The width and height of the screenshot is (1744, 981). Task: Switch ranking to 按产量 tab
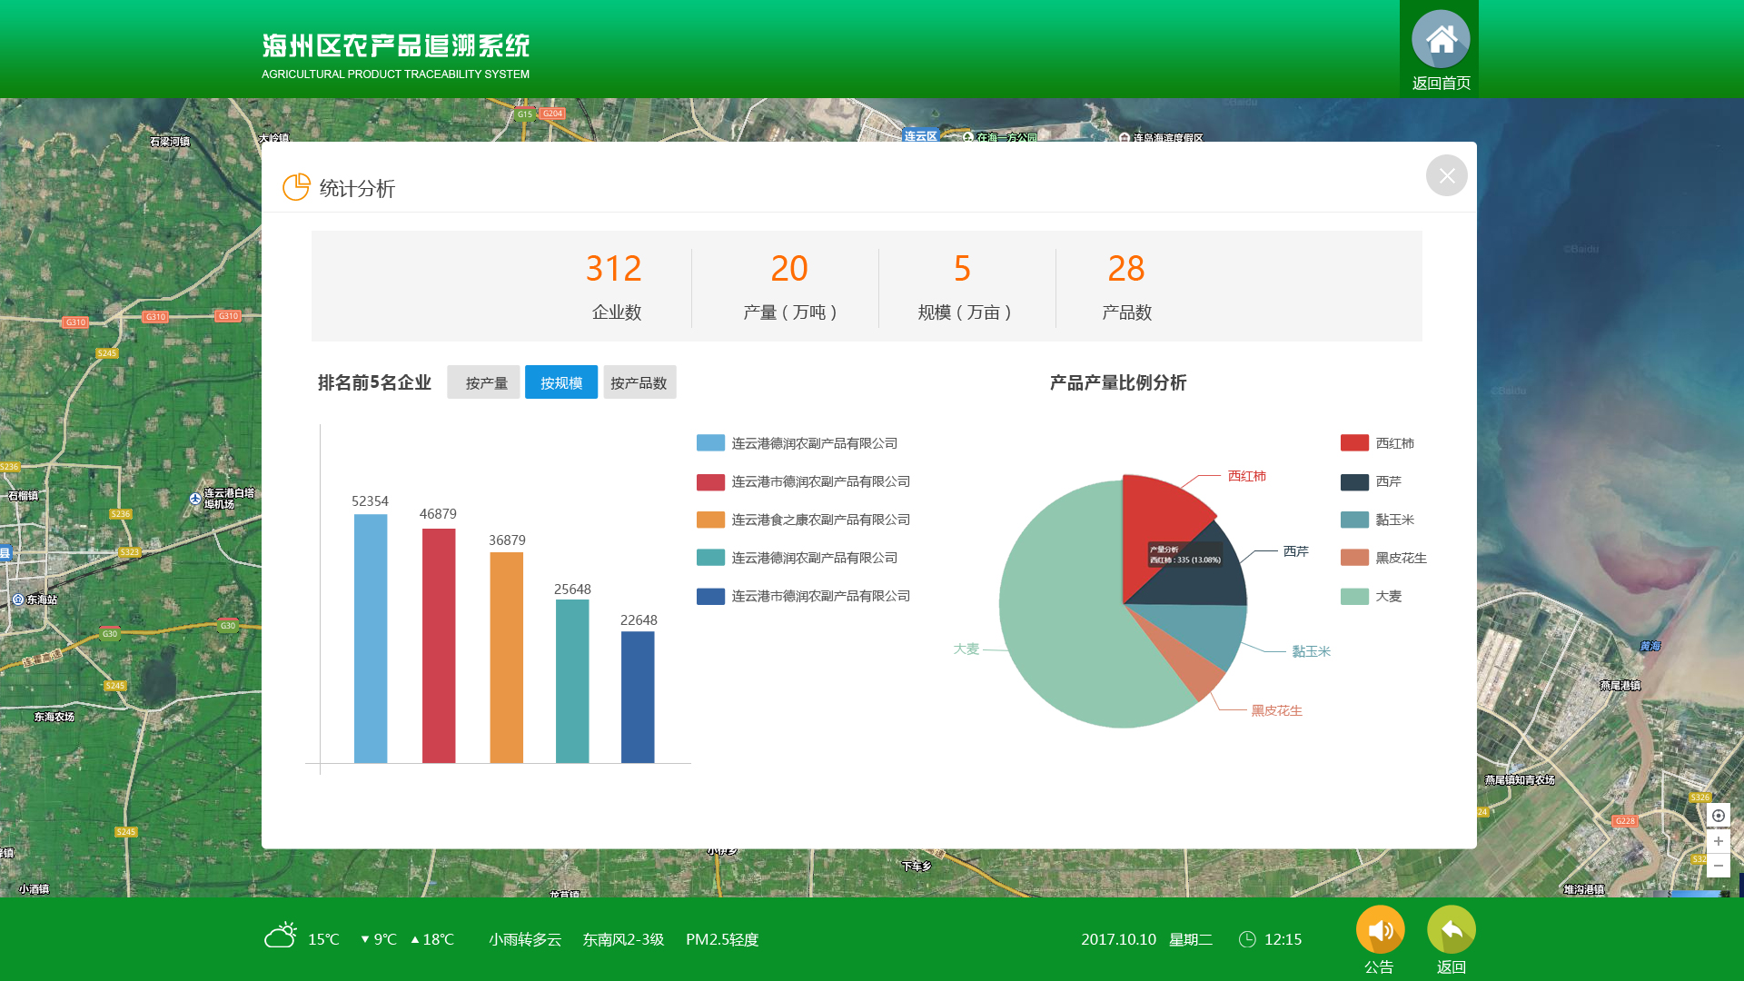pyautogui.click(x=483, y=382)
